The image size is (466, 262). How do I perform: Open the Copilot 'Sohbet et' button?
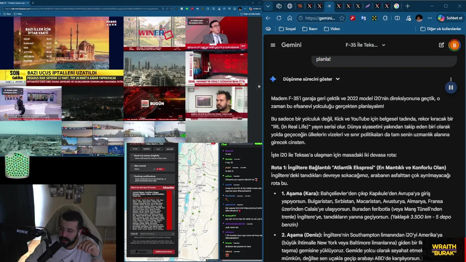click(450, 18)
